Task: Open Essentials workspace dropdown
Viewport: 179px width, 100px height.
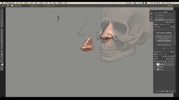Action: (x=173, y=6)
